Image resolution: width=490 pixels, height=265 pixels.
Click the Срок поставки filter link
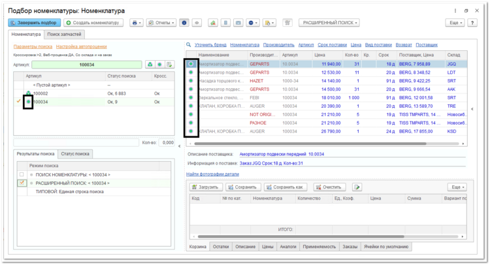(333, 44)
